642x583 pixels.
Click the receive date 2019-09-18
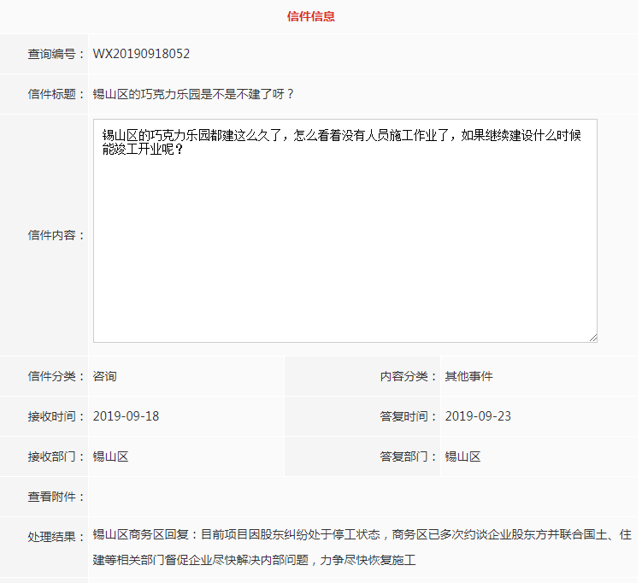126,416
